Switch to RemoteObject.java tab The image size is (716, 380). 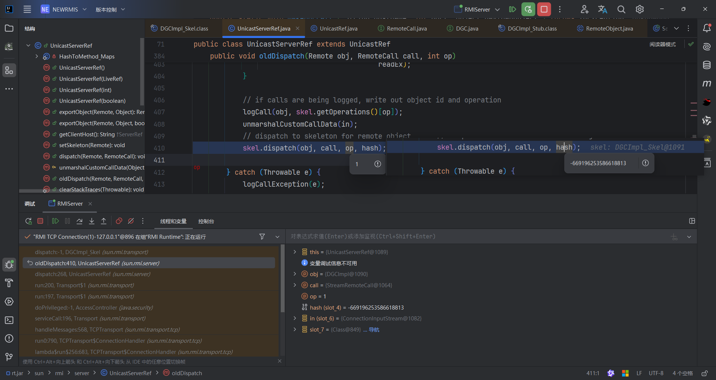(x=605, y=28)
